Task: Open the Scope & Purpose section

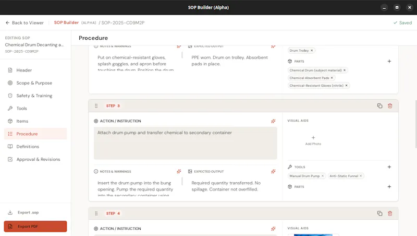Action: coord(35,83)
